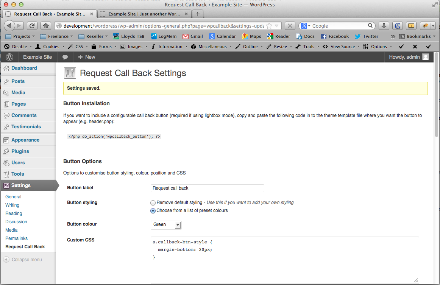Open the Calendar bookmark
The width and height of the screenshot is (440, 285).
point(223,36)
